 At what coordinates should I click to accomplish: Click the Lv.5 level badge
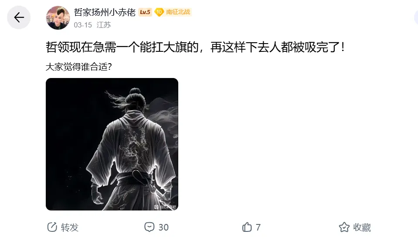145,12
